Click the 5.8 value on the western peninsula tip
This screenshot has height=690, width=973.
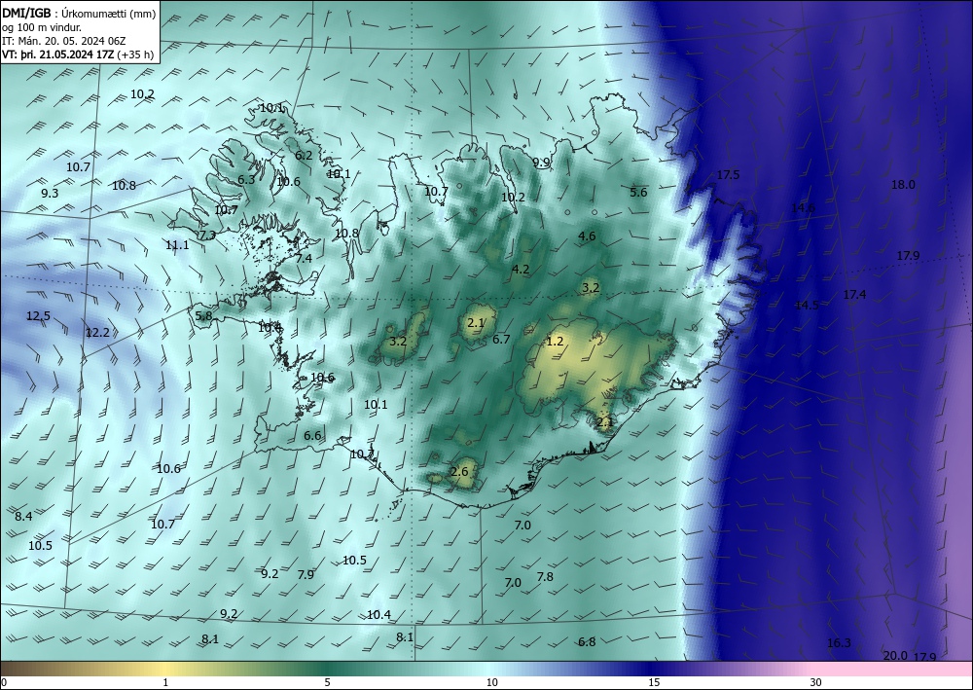(x=203, y=316)
